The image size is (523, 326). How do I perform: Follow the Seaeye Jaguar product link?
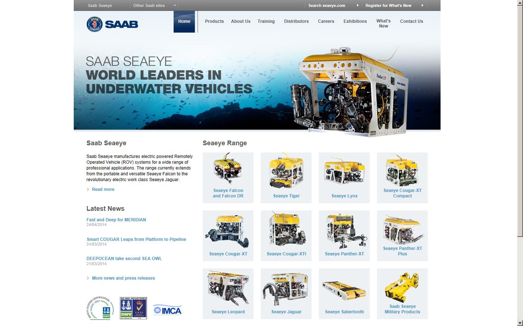pyautogui.click(x=286, y=312)
